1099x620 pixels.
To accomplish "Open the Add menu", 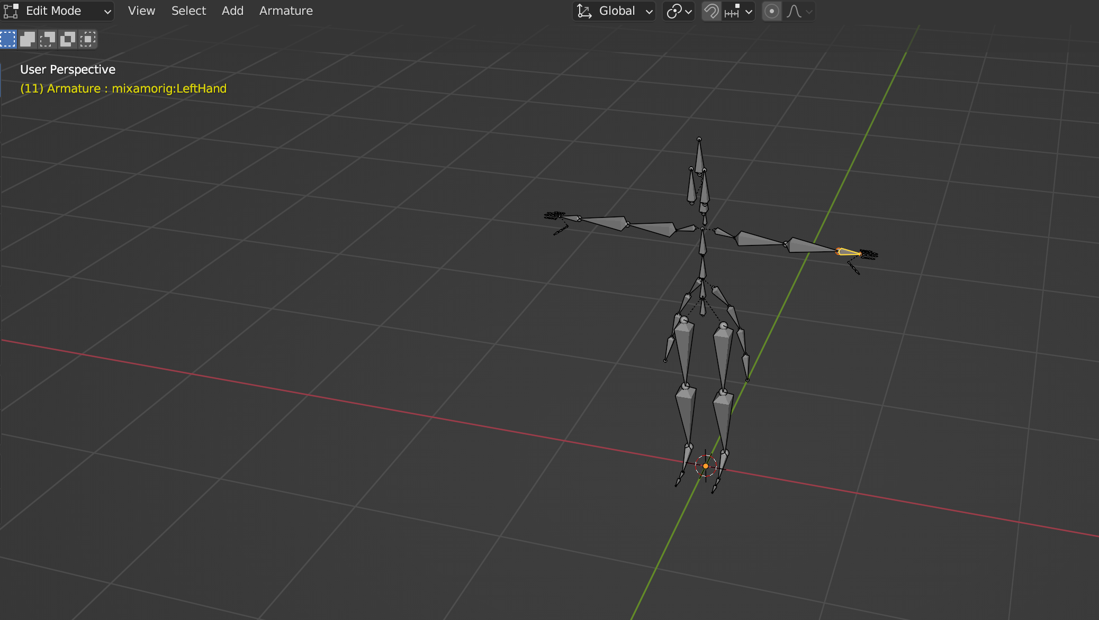I will click(232, 11).
